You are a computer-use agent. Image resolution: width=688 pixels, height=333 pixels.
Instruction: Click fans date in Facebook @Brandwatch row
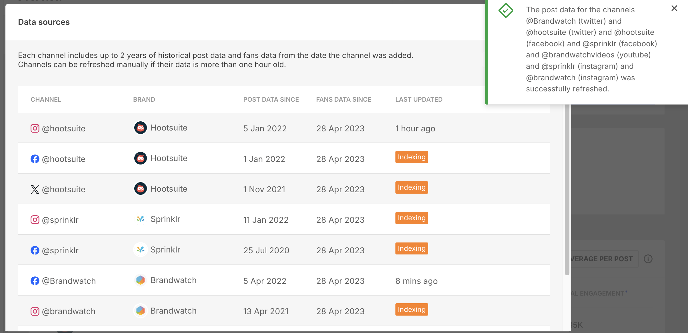(340, 281)
